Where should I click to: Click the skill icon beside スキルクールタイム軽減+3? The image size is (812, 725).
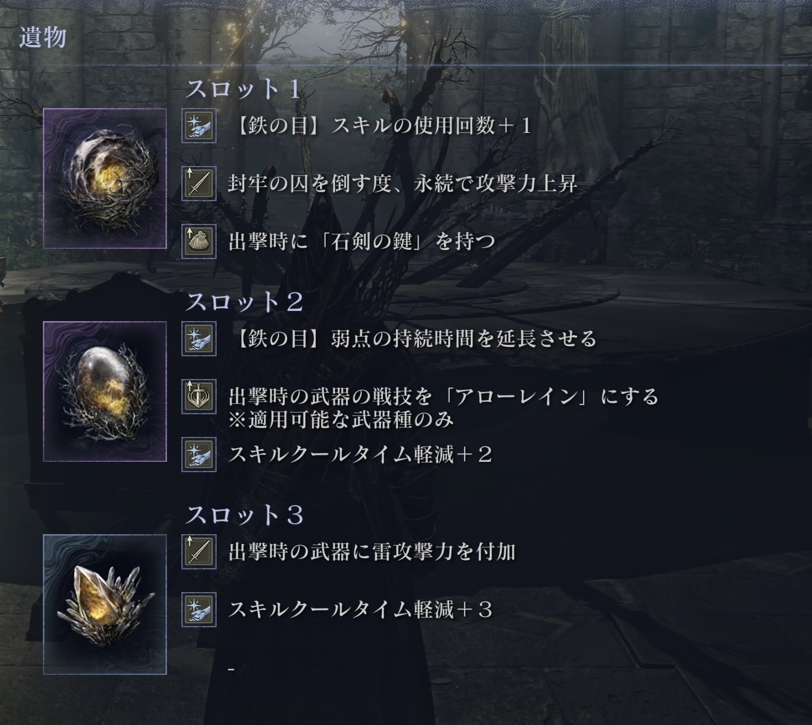(199, 610)
